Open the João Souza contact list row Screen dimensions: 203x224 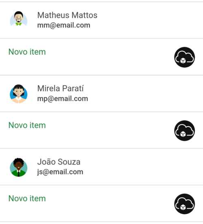tap(101, 167)
